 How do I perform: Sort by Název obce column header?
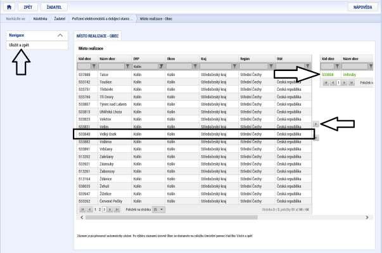pos(107,59)
